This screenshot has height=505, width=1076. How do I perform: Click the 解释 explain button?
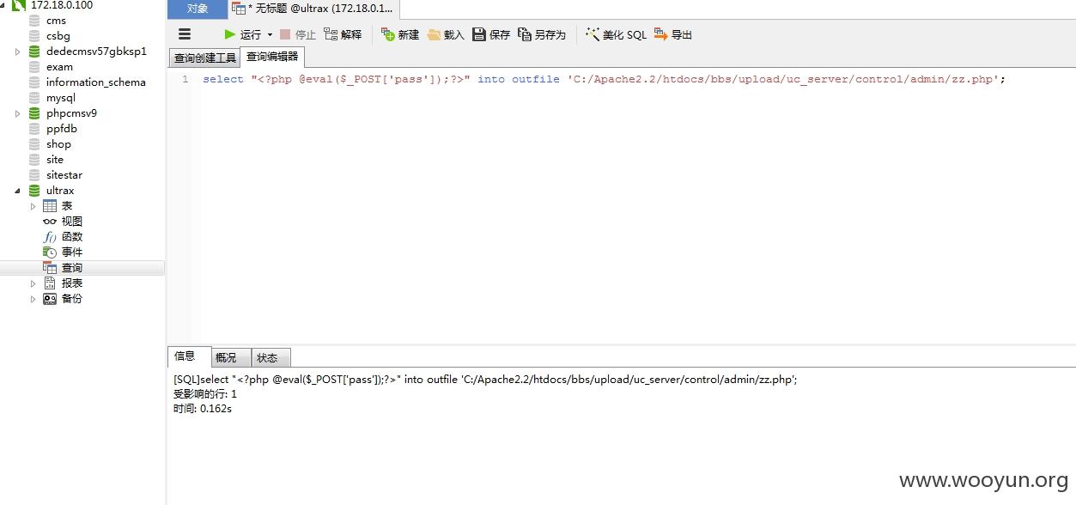pos(343,34)
